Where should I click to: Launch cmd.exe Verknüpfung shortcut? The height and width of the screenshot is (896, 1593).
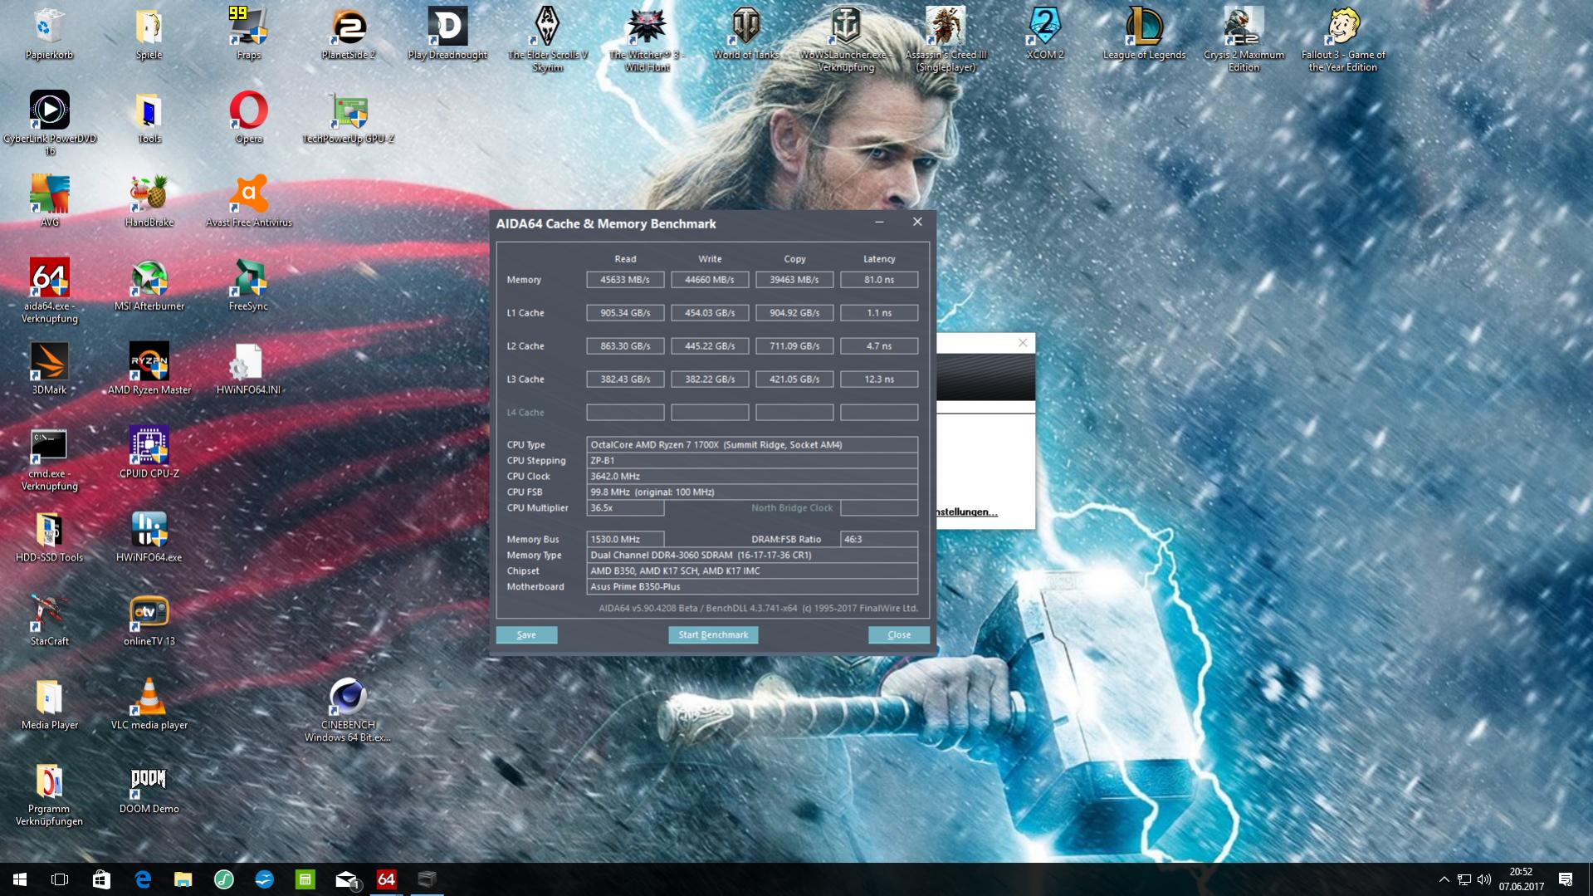click(49, 458)
